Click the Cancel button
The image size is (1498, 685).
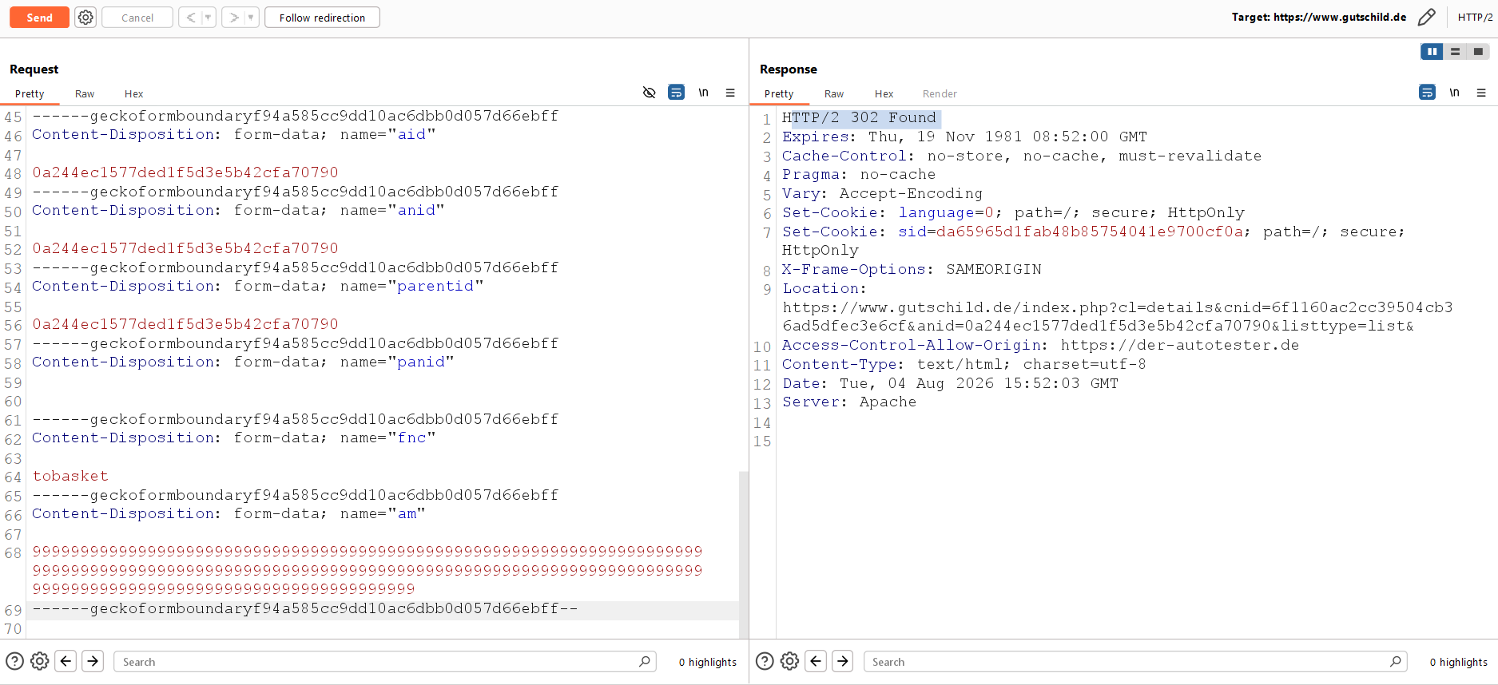click(x=137, y=18)
